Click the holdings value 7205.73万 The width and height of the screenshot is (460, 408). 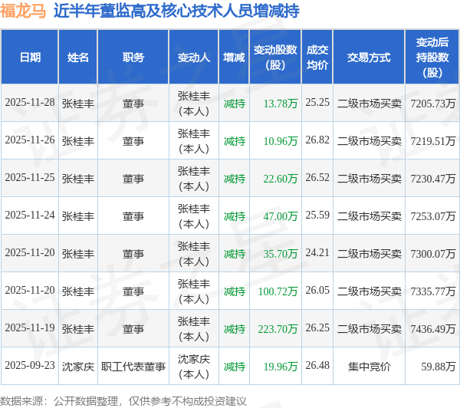[x=433, y=104]
